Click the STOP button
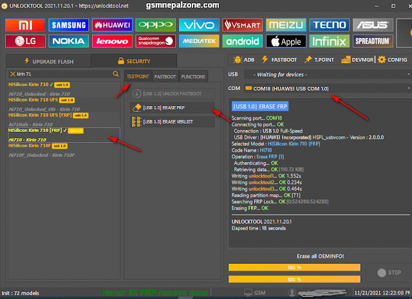Screen dimensions: 412x299 (389, 273)
